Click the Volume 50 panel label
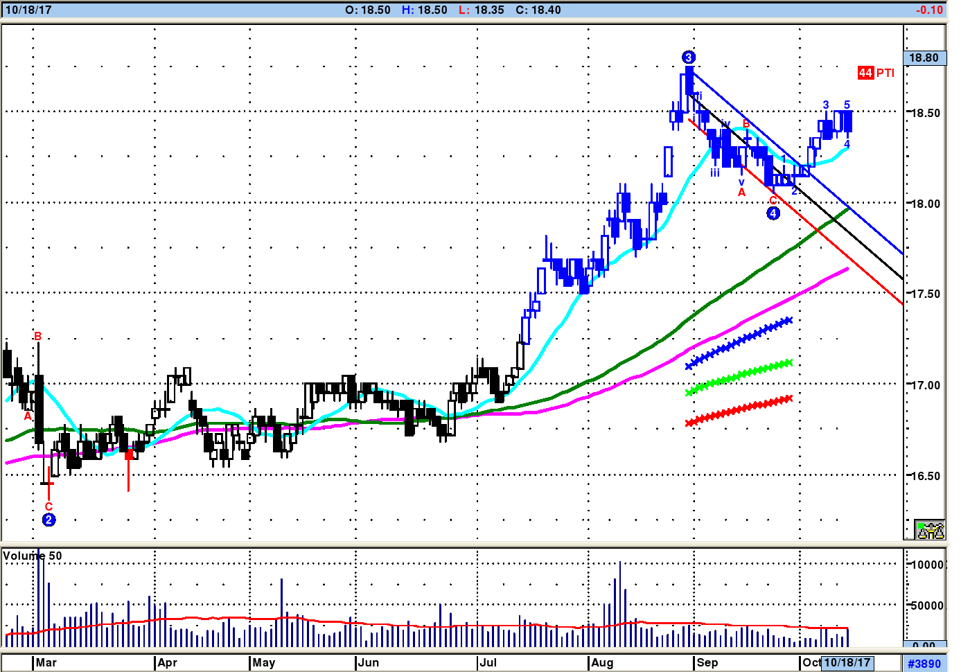Image resolution: width=970 pixels, height=672 pixels. pos(32,556)
